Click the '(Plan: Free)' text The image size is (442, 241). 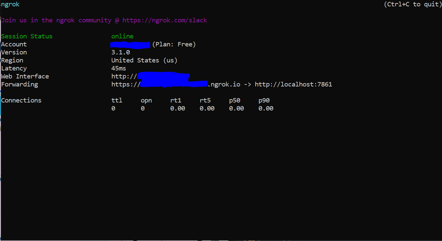pos(174,44)
